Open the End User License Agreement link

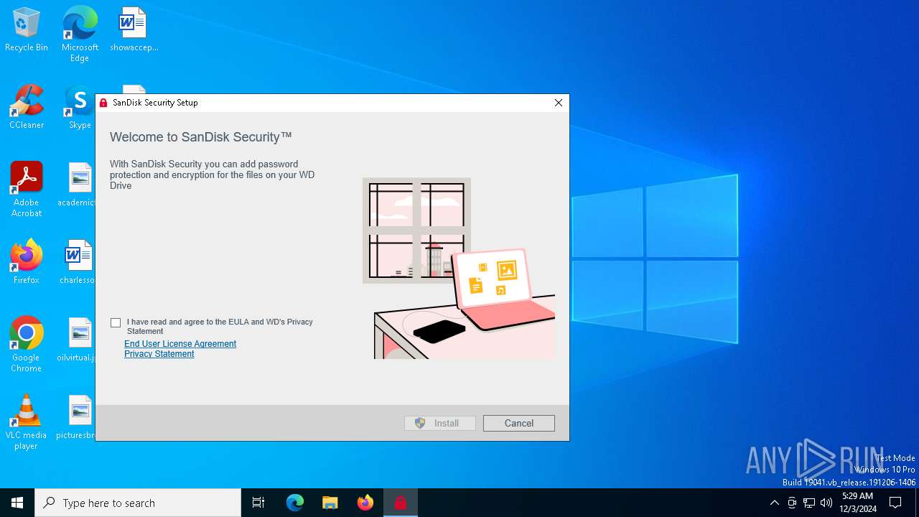180,344
